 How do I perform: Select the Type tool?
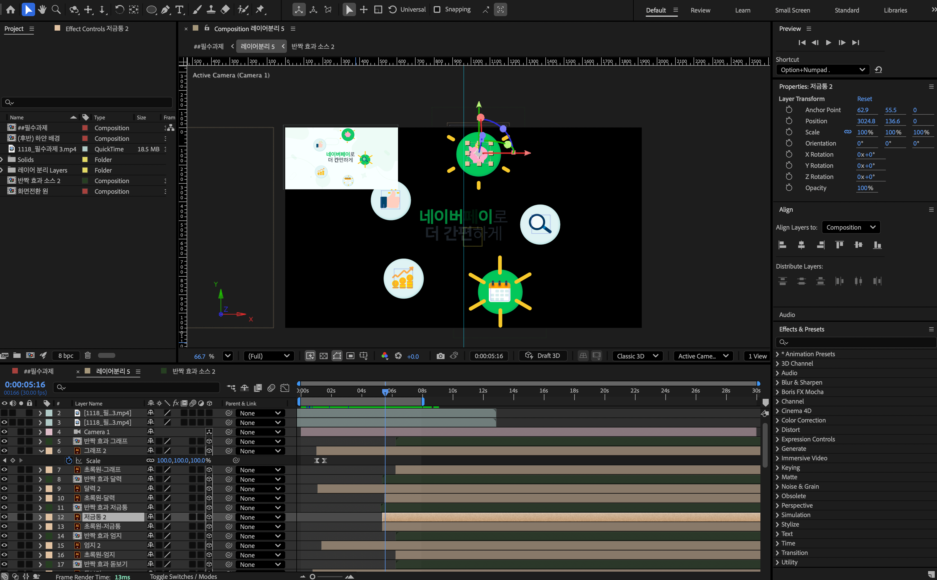click(x=179, y=9)
